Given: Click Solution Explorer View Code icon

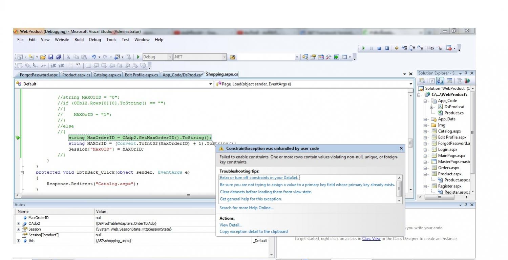Looking at the screenshot, I should click(x=449, y=81).
